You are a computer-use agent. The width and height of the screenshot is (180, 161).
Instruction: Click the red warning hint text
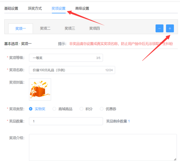121,44
